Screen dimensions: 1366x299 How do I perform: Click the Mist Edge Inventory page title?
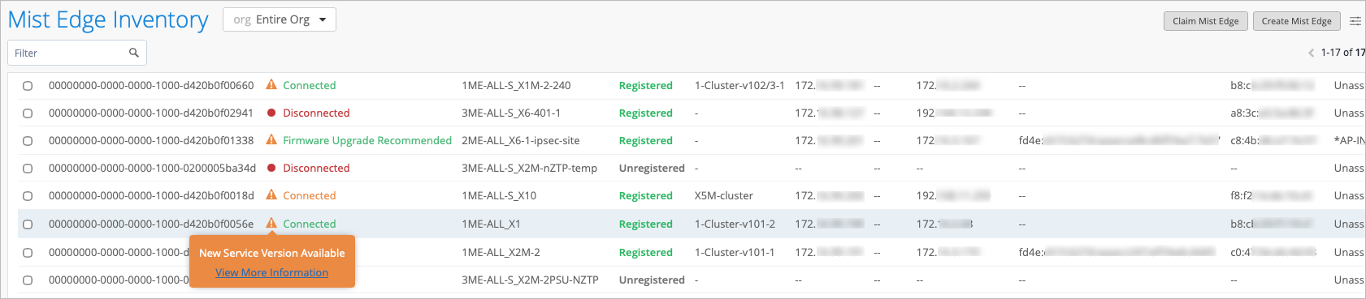tap(108, 19)
